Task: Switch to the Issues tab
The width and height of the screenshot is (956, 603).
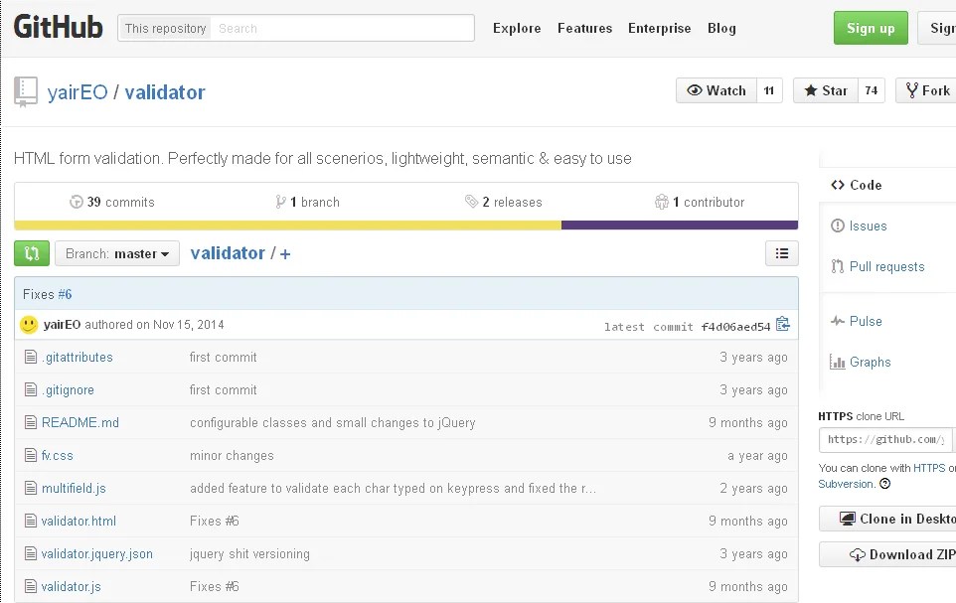Action: click(x=869, y=226)
